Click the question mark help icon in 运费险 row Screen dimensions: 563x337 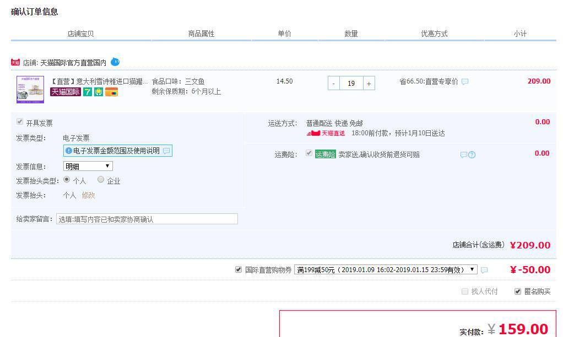pyautogui.click(x=472, y=155)
